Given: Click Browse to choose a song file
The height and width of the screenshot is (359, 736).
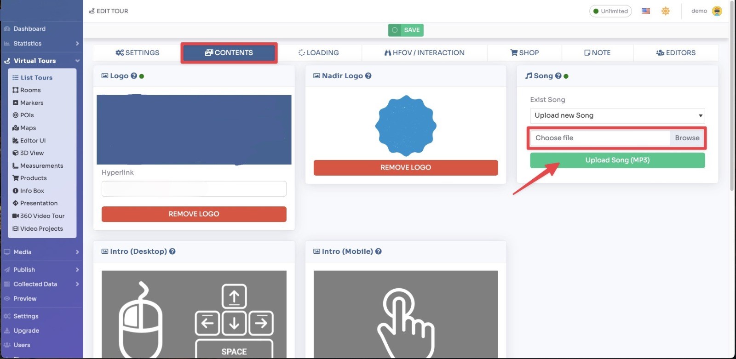Looking at the screenshot, I should pyautogui.click(x=687, y=138).
